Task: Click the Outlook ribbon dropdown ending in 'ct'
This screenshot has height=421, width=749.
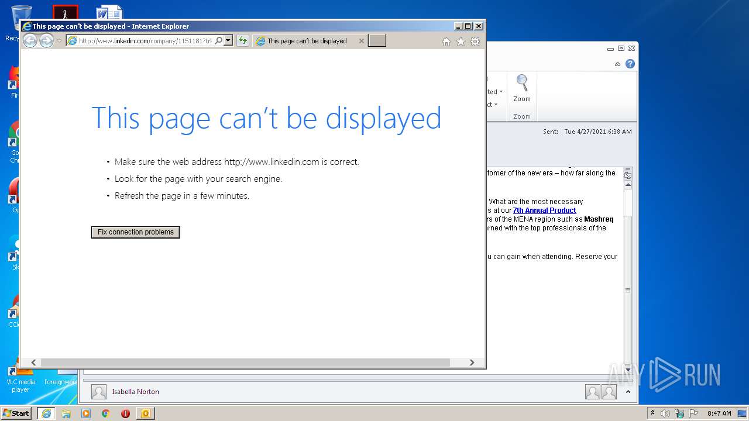Action: (493, 105)
